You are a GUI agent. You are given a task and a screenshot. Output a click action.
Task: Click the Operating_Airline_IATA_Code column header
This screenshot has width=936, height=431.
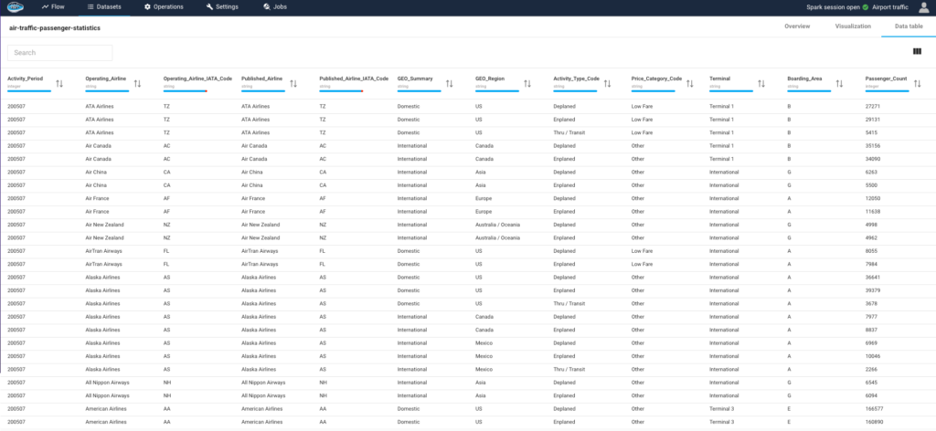click(x=197, y=79)
